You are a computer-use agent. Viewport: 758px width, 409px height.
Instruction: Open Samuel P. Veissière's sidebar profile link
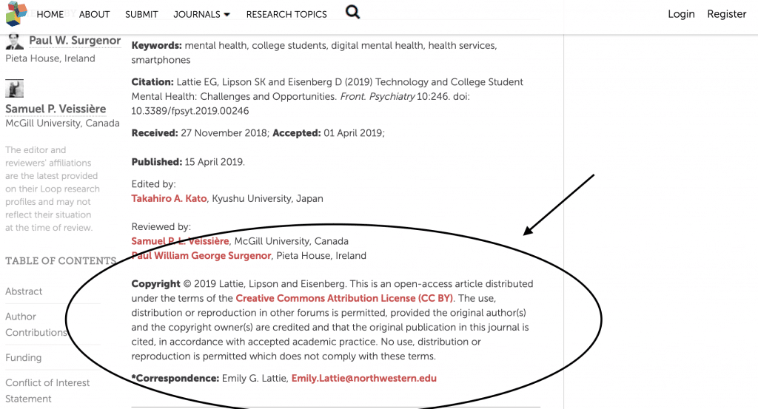(x=56, y=109)
